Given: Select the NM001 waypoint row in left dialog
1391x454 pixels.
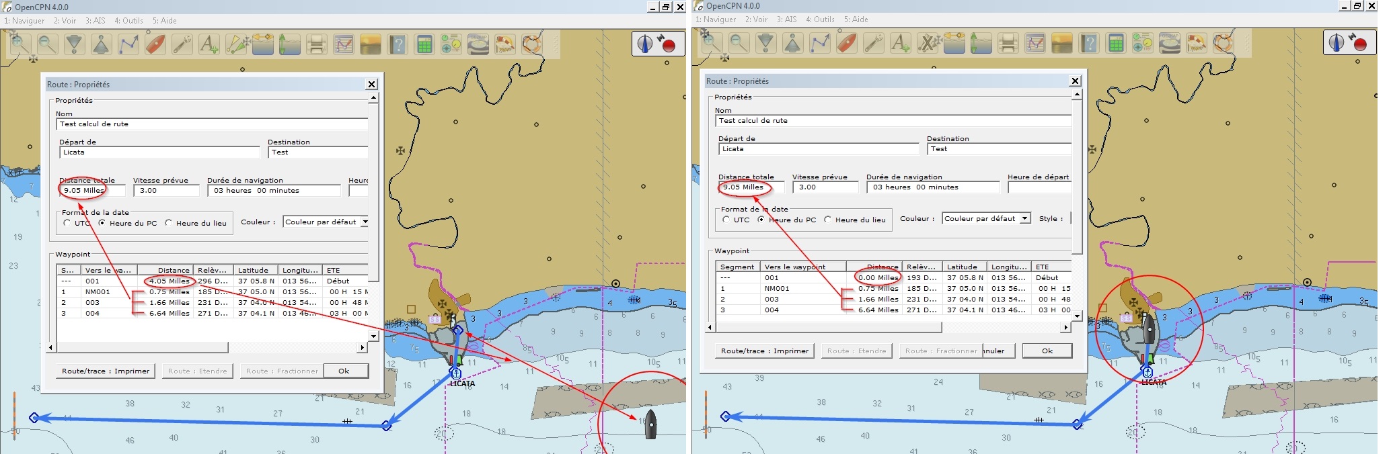Looking at the screenshot, I should [212, 292].
